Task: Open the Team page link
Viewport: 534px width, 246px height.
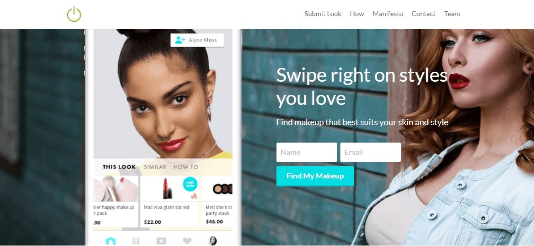Action: coord(452,14)
